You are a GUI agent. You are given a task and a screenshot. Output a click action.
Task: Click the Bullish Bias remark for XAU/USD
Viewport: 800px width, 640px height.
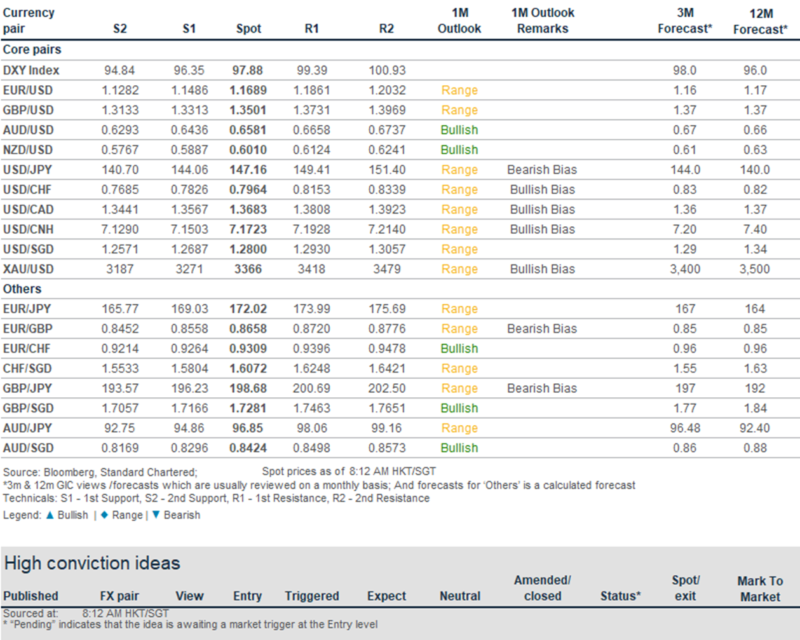click(x=543, y=269)
